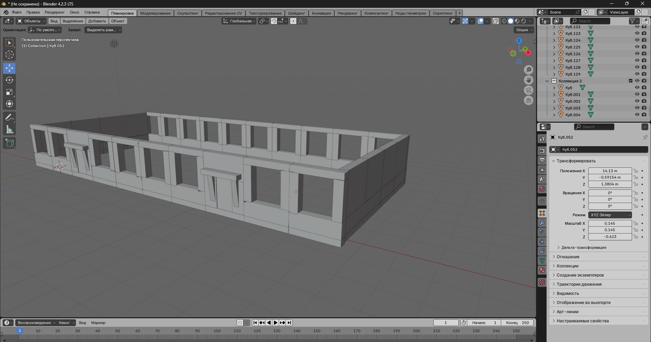Image resolution: width=651 pixels, height=342 pixels.
Task: Open the Опции button in viewport
Action: [524, 30]
